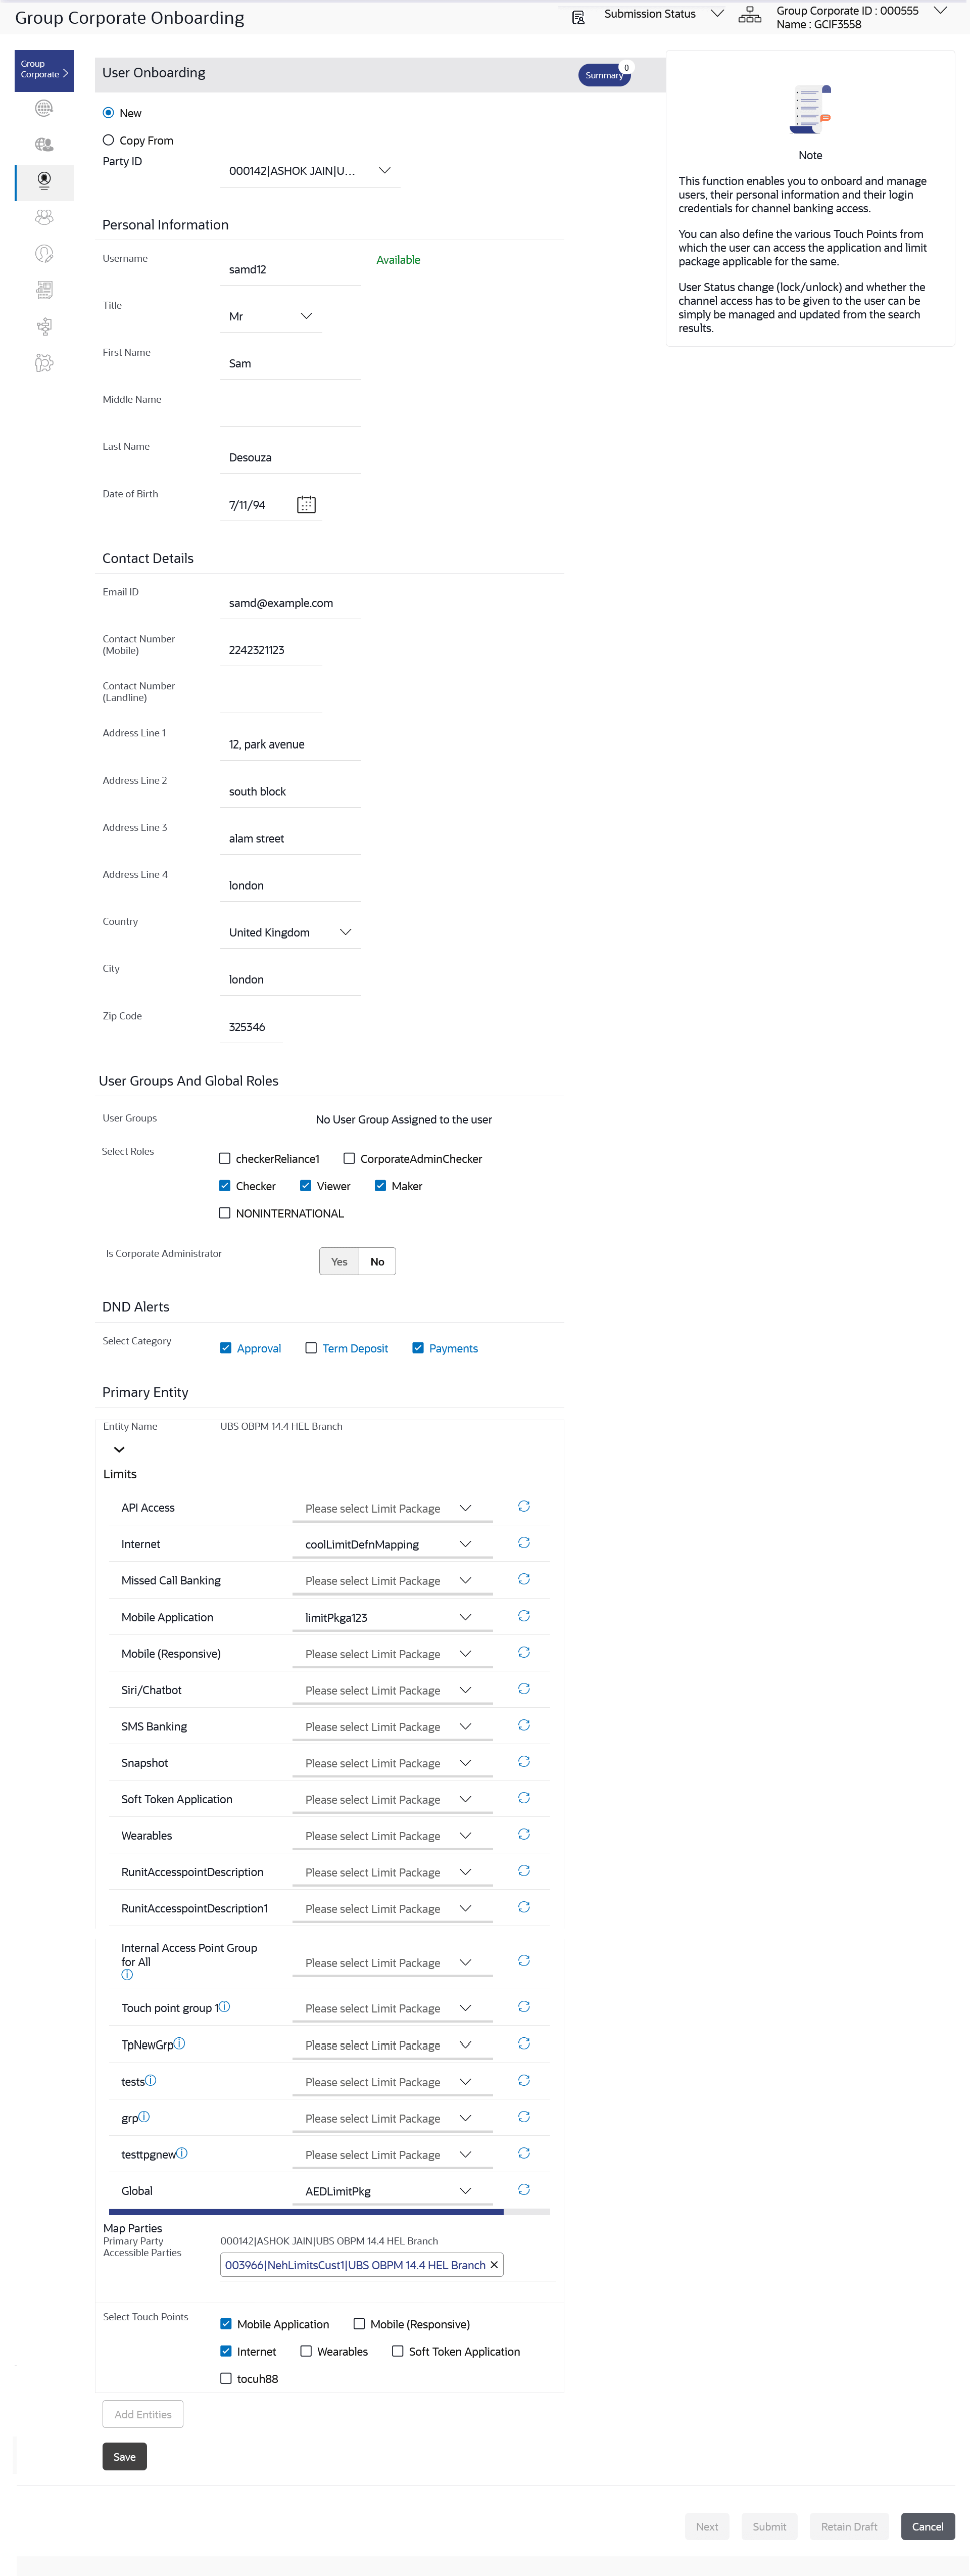970x2576 pixels.
Task: Open the Date of Birth calendar picker
Action: (306, 505)
